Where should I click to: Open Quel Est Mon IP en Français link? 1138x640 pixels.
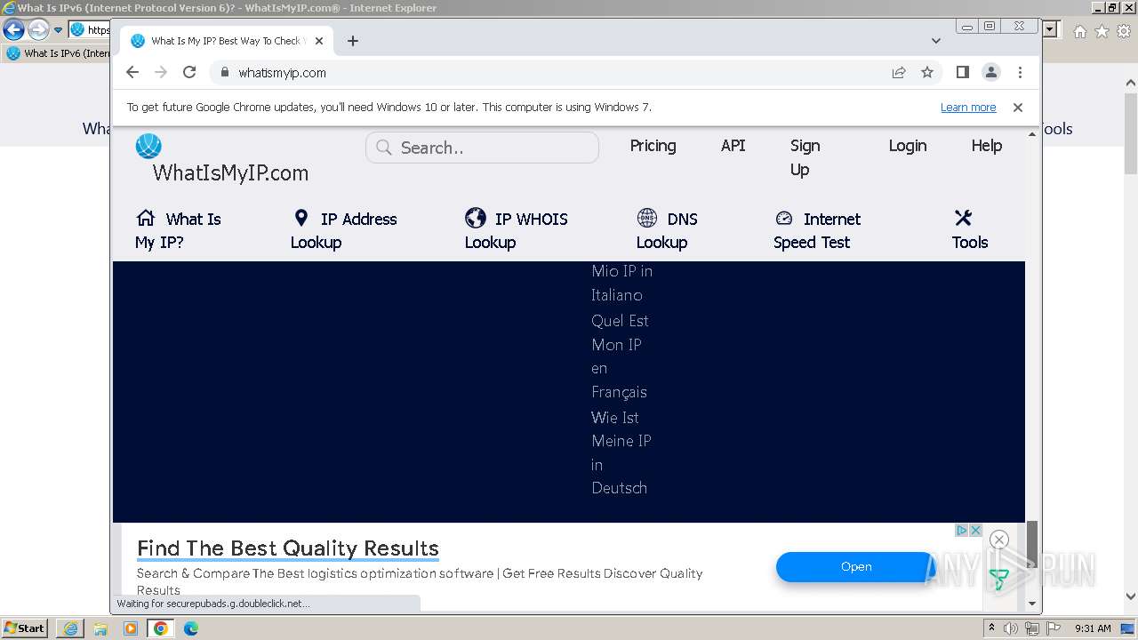pyautogui.click(x=619, y=356)
